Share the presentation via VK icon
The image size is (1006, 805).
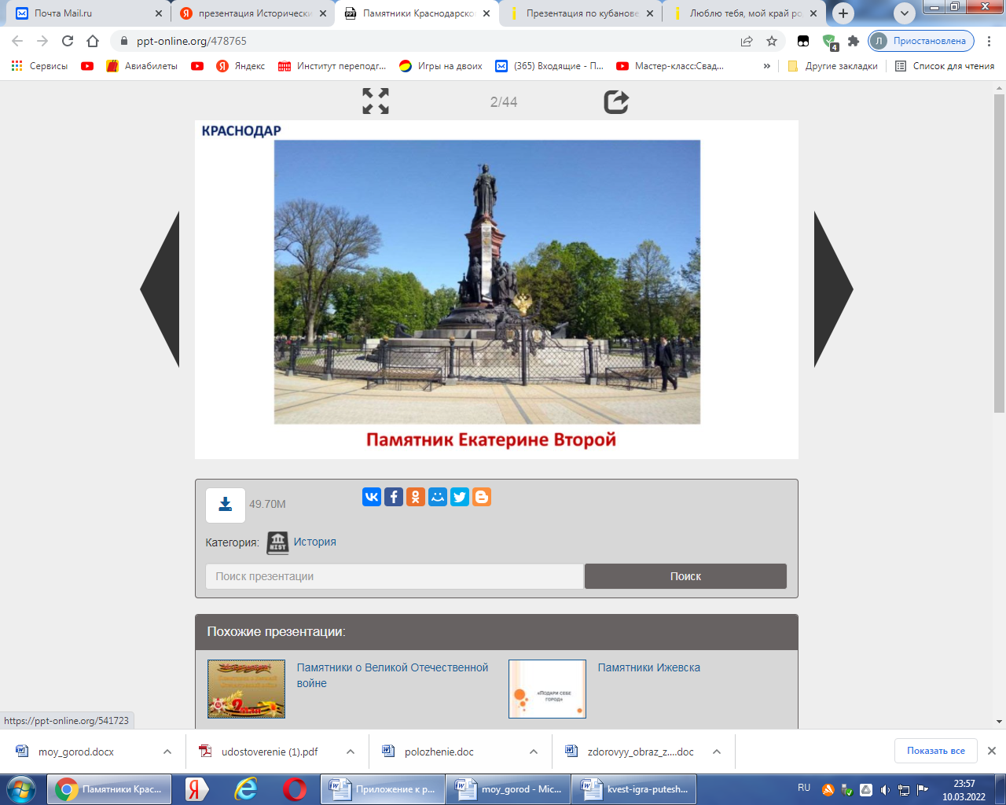point(372,497)
